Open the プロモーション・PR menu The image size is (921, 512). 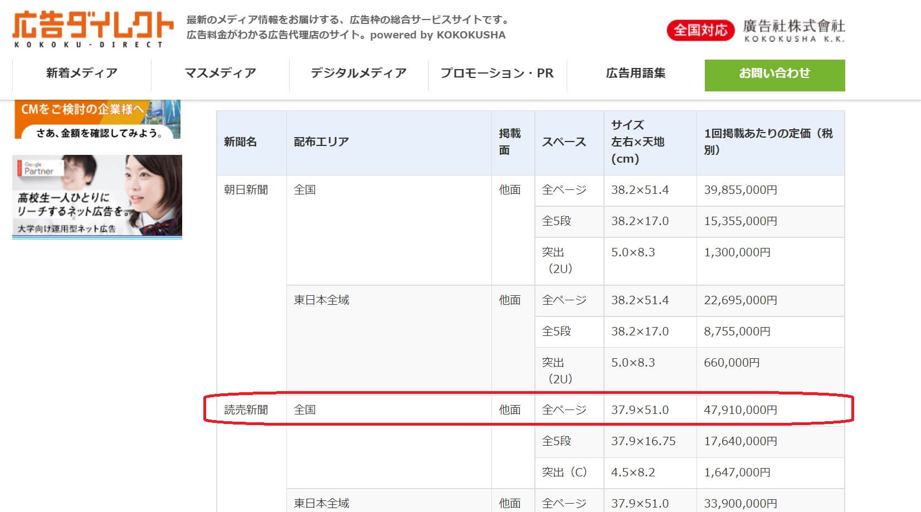(497, 73)
